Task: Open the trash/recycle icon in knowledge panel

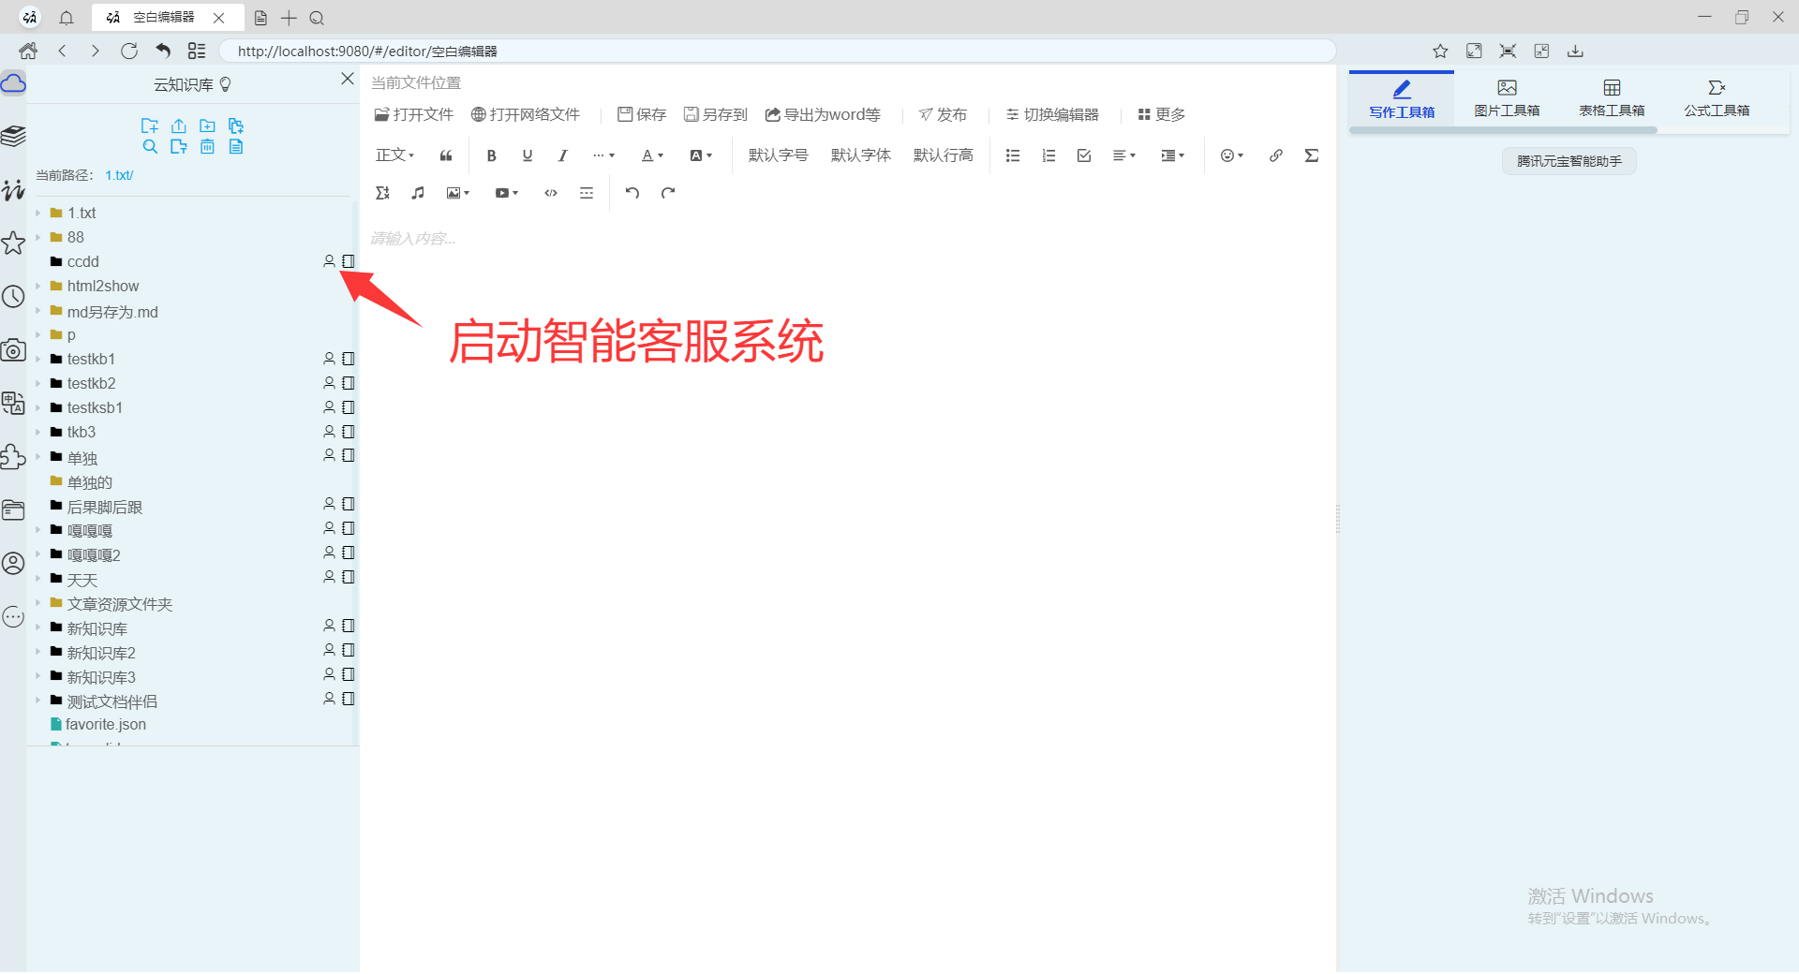Action: tap(207, 147)
